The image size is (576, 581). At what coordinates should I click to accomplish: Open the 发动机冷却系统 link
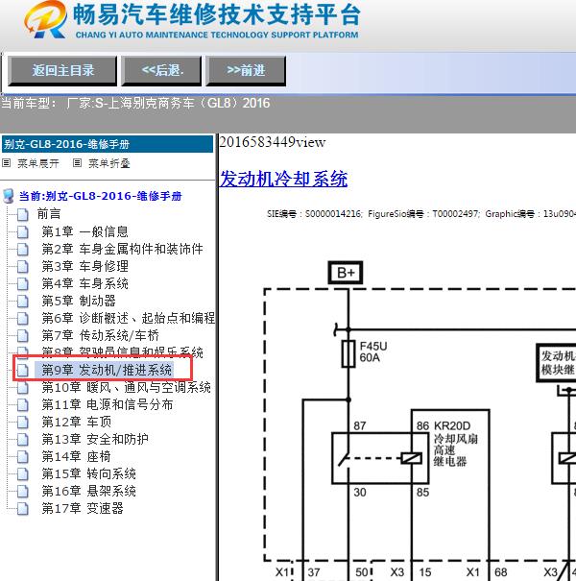coord(284,179)
